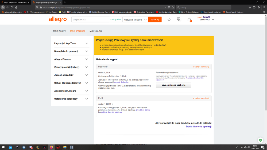This screenshot has height=150, width=267.
Task: Go back with browser back arrow
Action: point(3,7)
